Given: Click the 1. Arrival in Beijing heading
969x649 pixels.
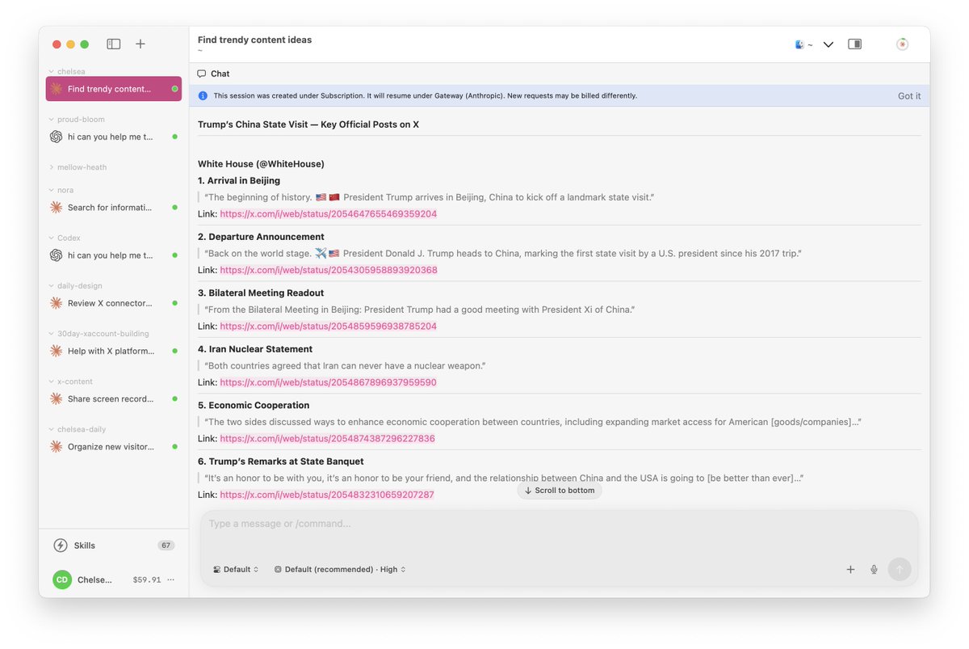Looking at the screenshot, I should tap(239, 181).
